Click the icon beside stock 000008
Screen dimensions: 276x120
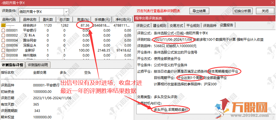[x=4, y=55]
